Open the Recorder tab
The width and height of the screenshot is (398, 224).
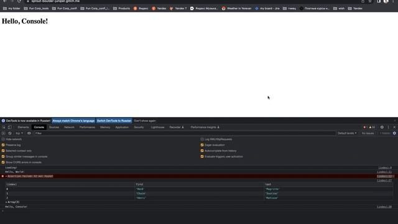[177, 127]
